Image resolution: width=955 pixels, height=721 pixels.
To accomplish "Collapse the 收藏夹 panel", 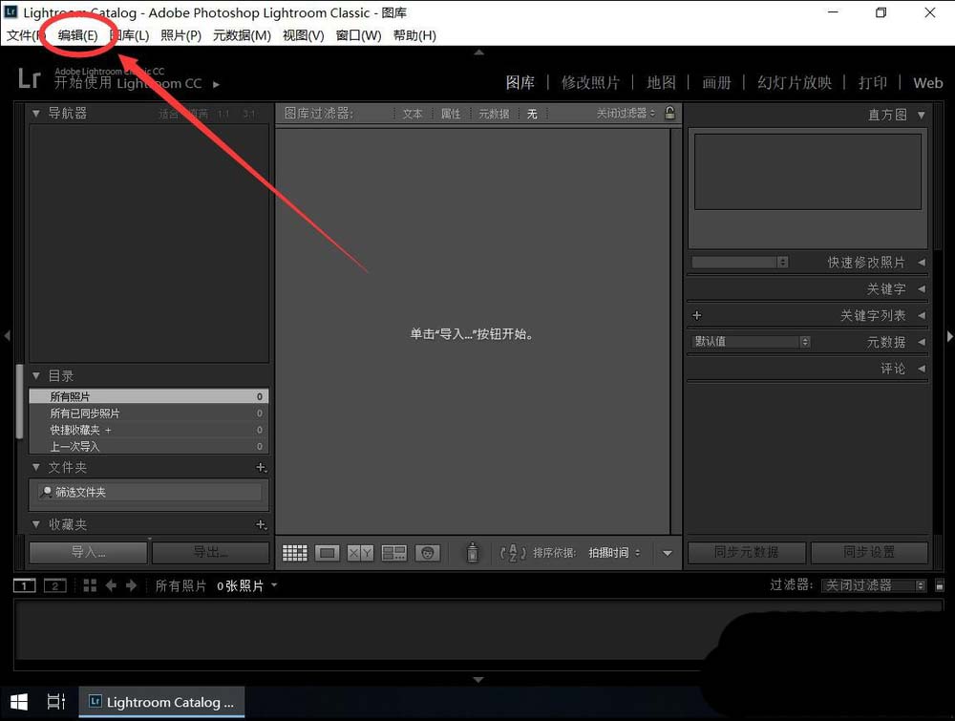I will (x=36, y=524).
